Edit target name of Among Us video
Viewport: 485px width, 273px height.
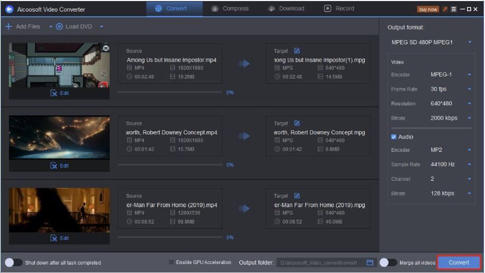click(297, 51)
